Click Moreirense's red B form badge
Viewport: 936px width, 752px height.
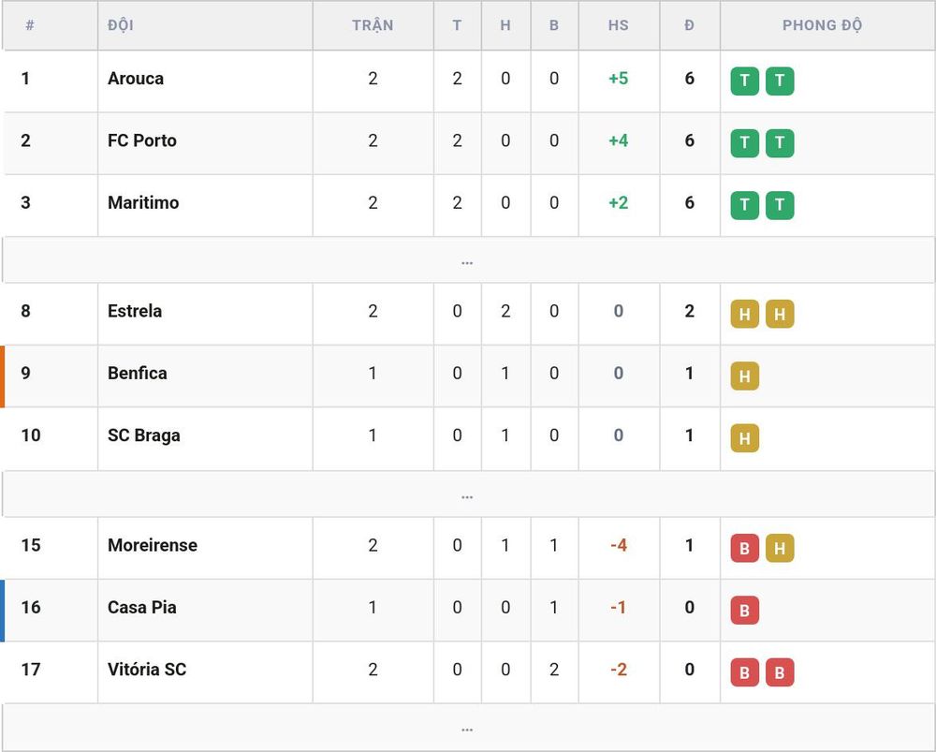point(744,548)
